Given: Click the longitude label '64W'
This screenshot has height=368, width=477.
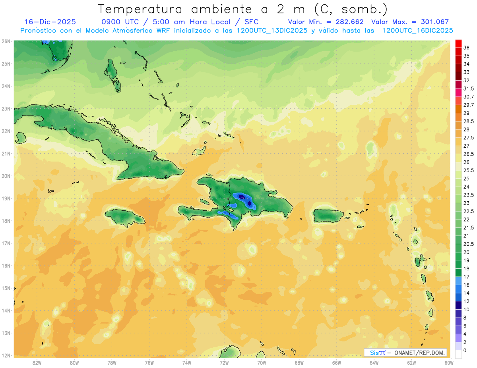Looking at the screenshot, I should pos(374,362).
